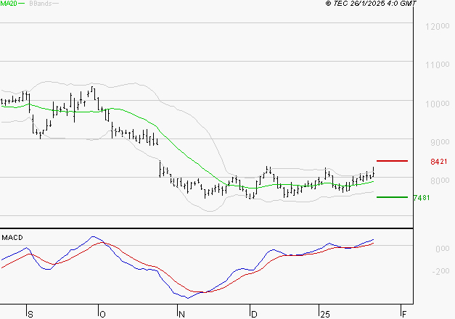Image resolution: width=455 pixels, height=319 pixels.
Task: Click the 9000 price axis label
Action: tap(440, 142)
